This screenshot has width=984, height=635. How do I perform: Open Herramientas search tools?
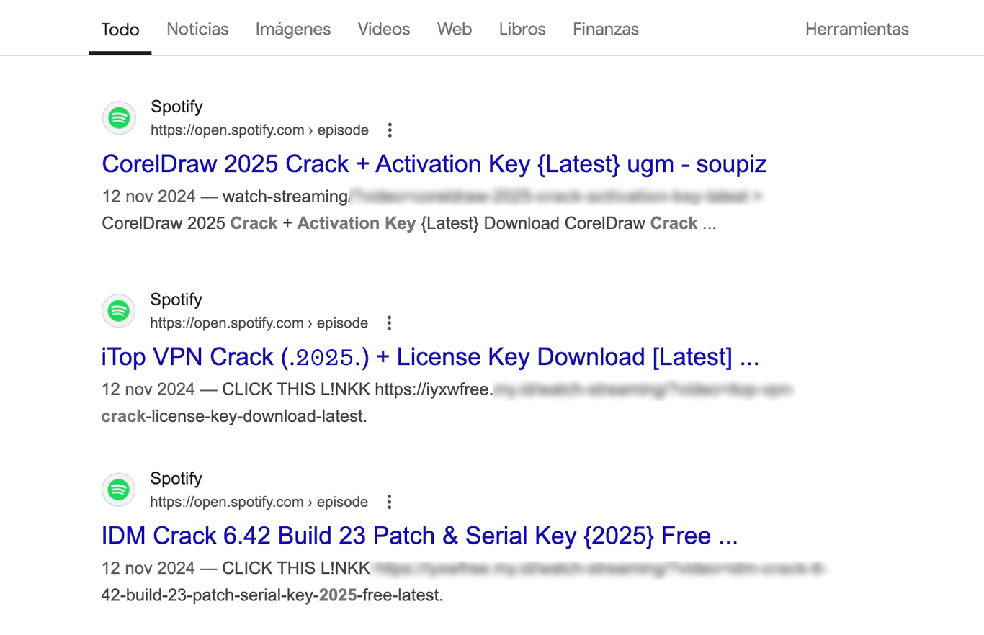coord(857,30)
